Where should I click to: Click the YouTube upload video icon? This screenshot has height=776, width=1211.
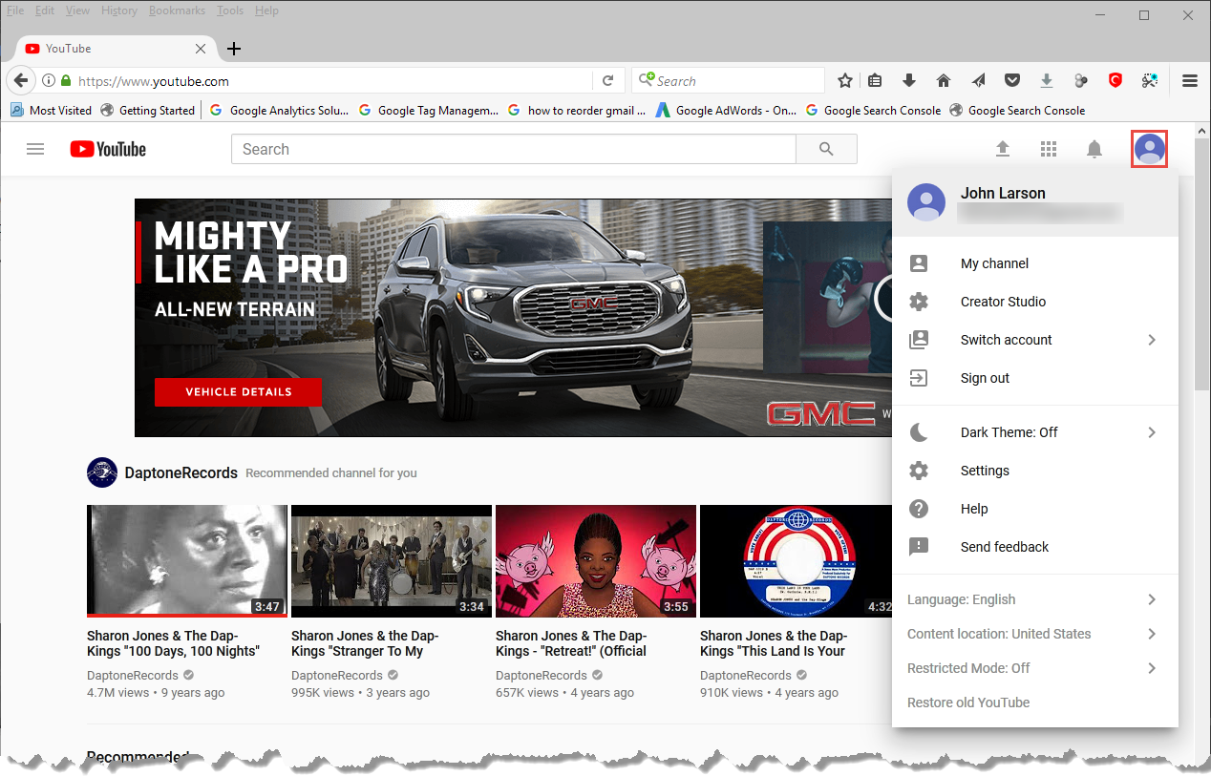(x=1002, y=149)
